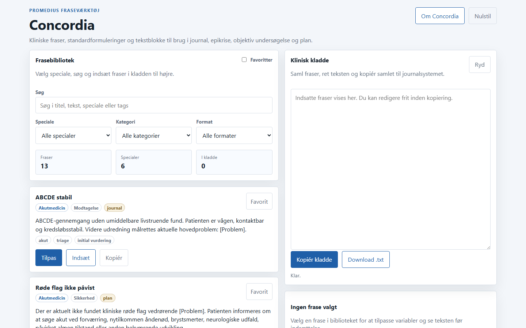526x328 pixels.
Task: Click the search field for phrases
Action: 154,105
